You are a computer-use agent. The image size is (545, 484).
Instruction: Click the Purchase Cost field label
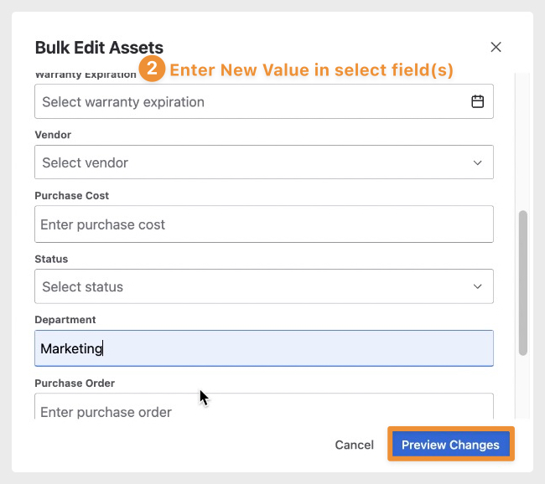click(72, 196)
